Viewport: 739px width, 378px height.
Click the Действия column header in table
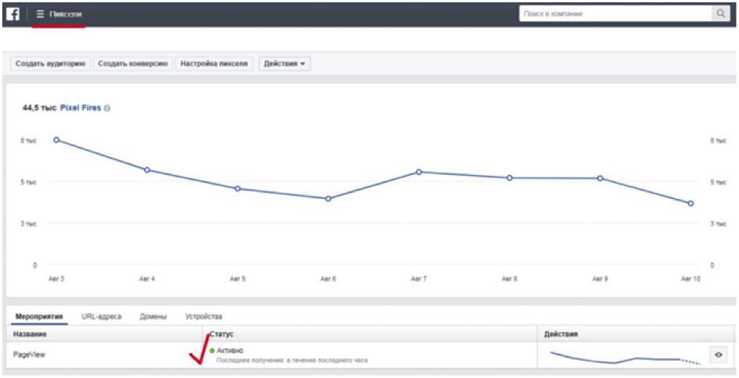pos(561,334)
